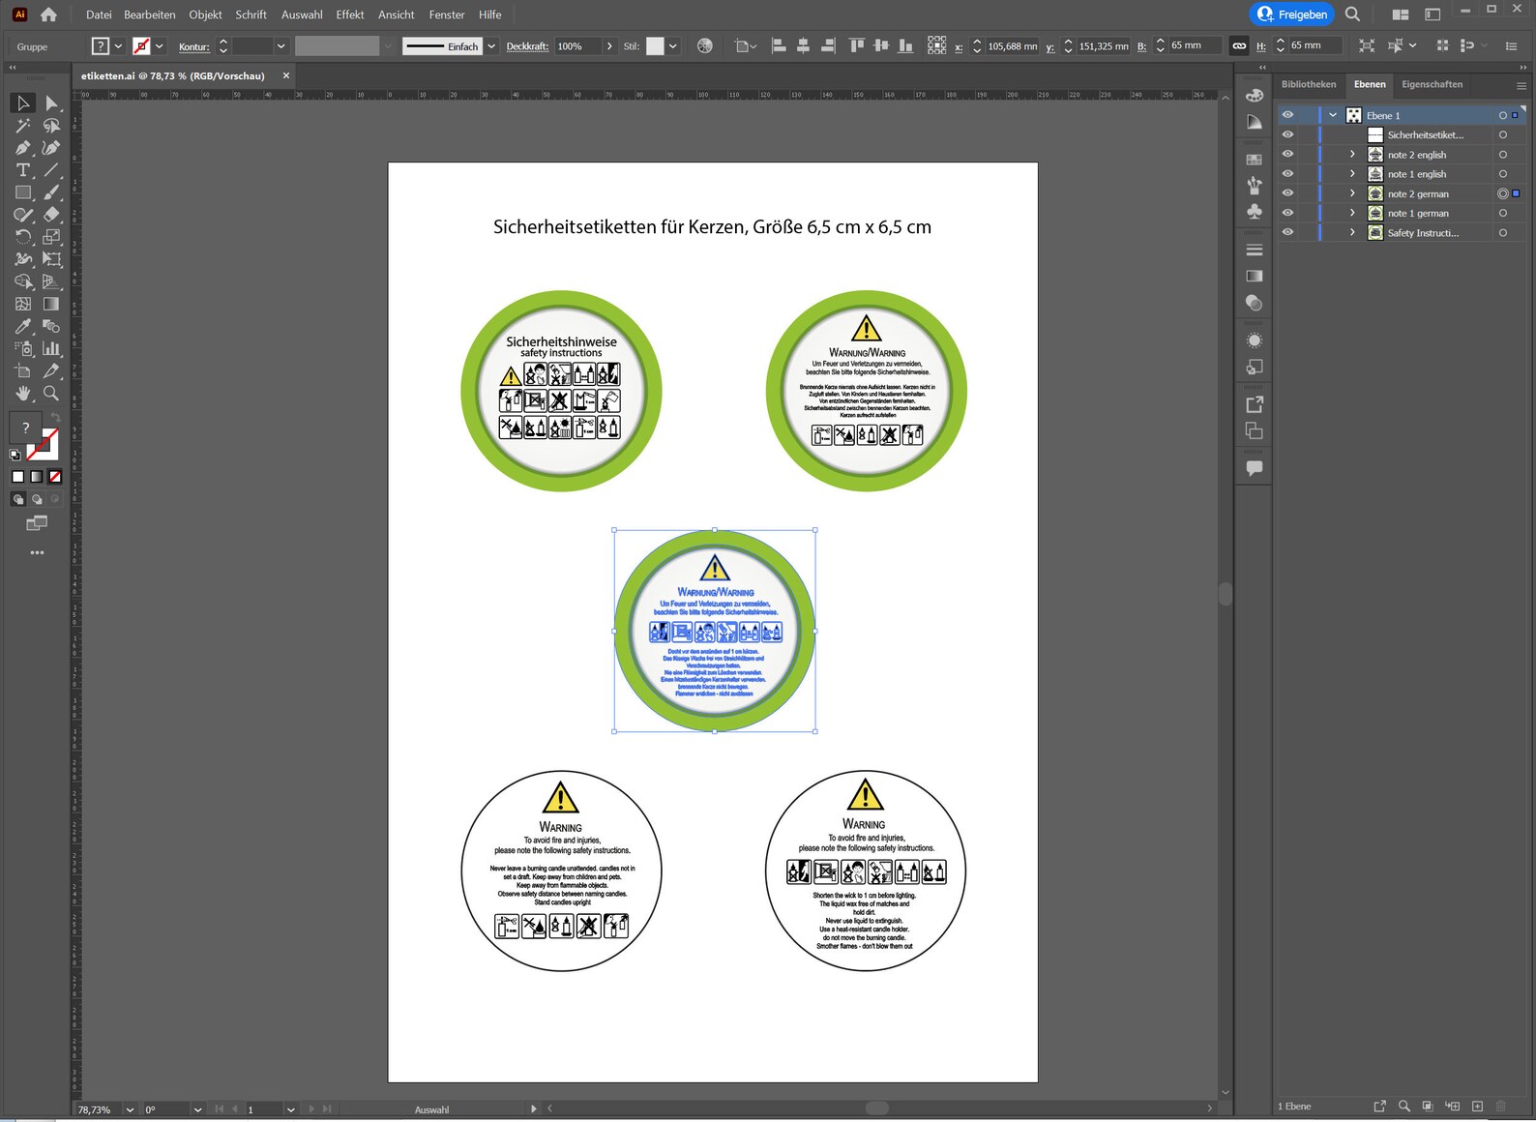This screenshot has height=1122, width=1536.
Task: Hide the note 1 german sublayer
Action: (x=1287, y=213)
